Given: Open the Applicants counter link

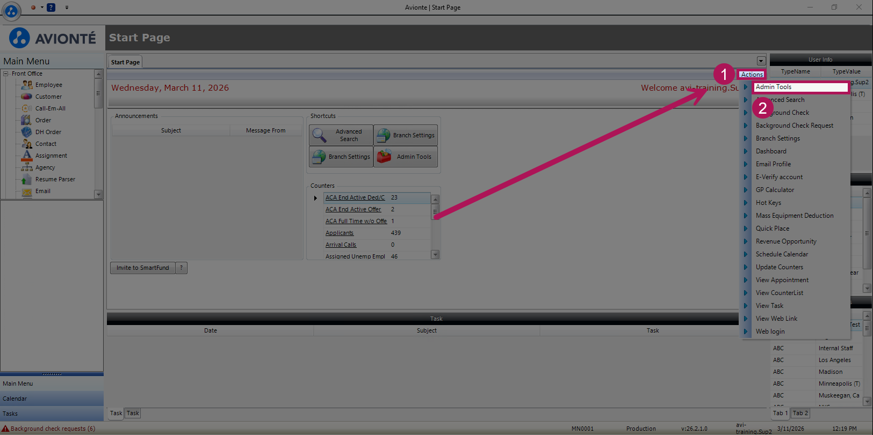Looking at the screenshot, I should [x=340, y=233].
